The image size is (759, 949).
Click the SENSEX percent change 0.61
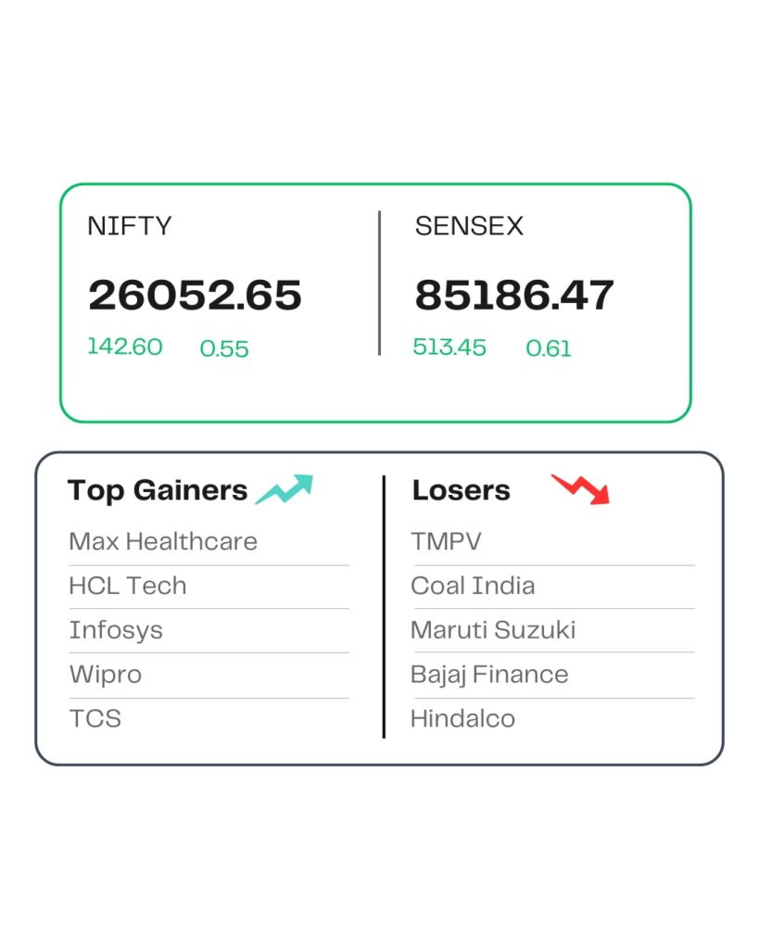pyautogui.click(x=549, y=348)
